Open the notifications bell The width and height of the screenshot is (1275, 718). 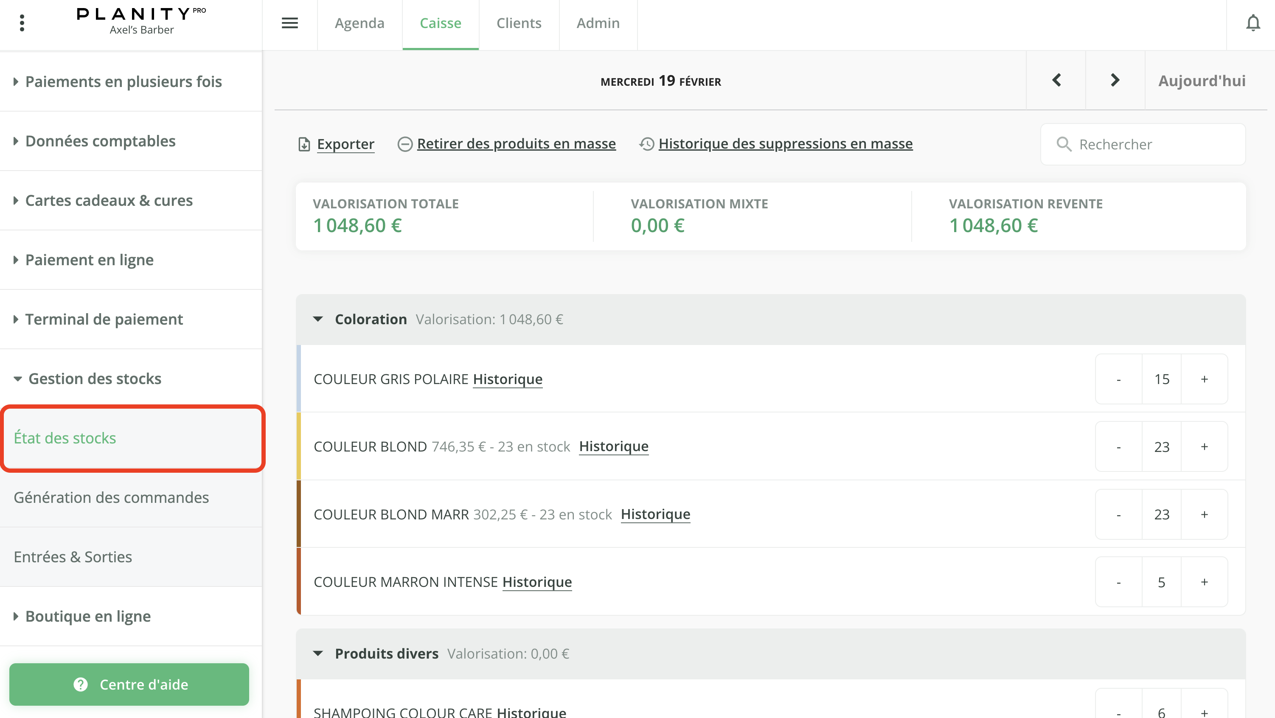1253,23
